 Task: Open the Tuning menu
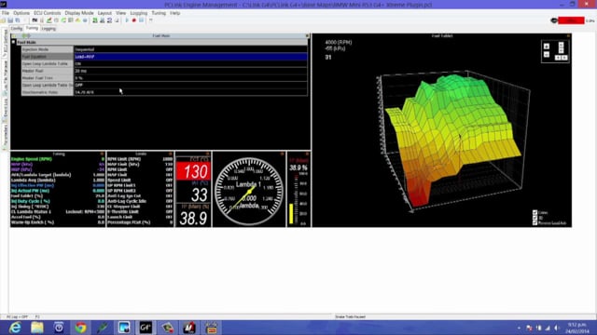pyautogui.click(x=159, y=13)
